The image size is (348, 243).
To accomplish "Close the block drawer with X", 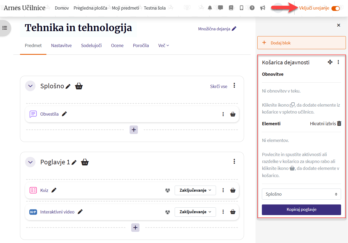I will pos(339,25).
